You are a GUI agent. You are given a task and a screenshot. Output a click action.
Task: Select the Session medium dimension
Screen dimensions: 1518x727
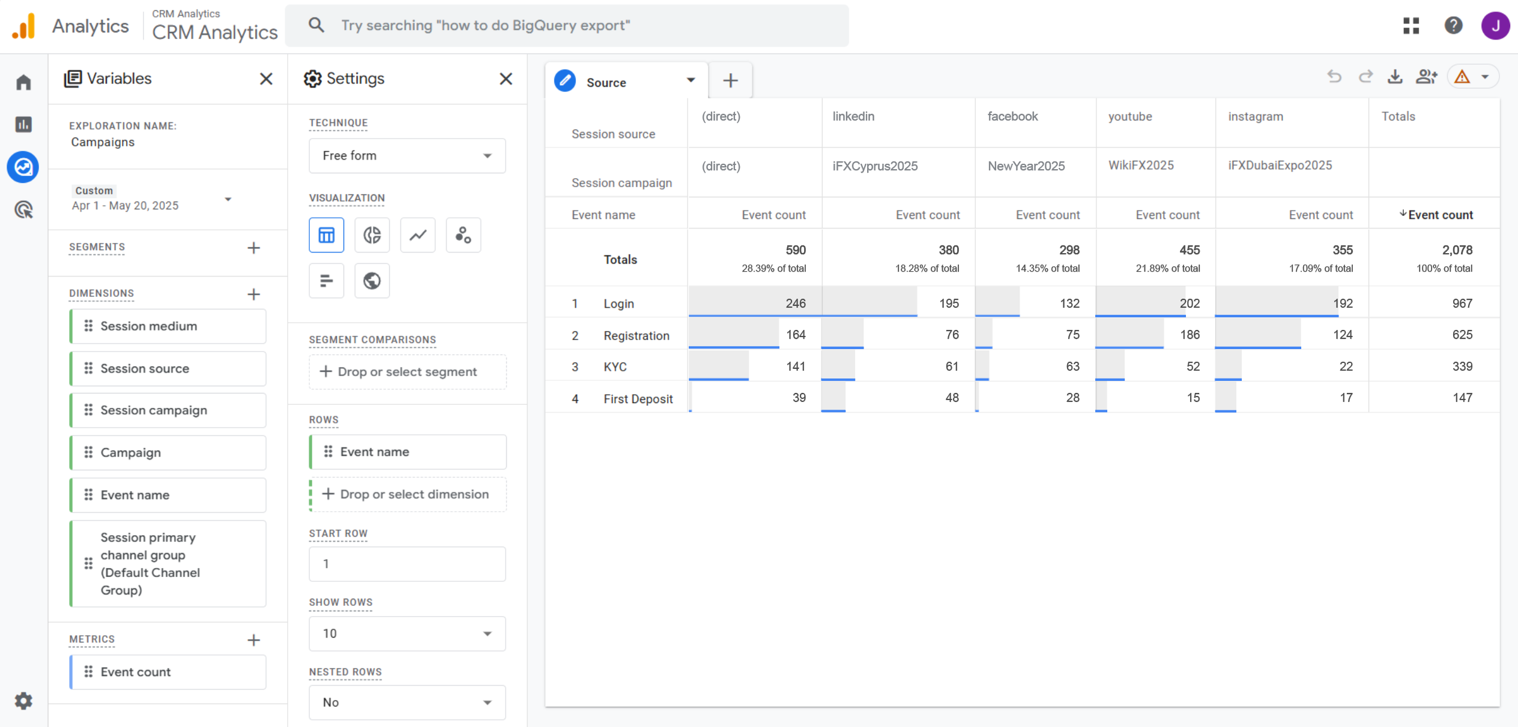click(x=168, y=326)
